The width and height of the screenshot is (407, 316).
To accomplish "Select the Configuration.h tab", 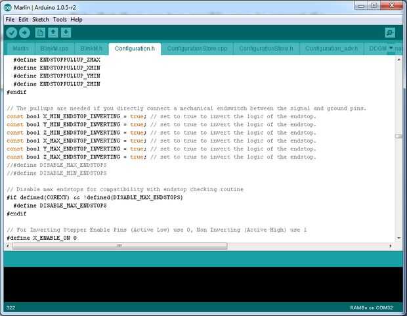I will tap(135, 49).
